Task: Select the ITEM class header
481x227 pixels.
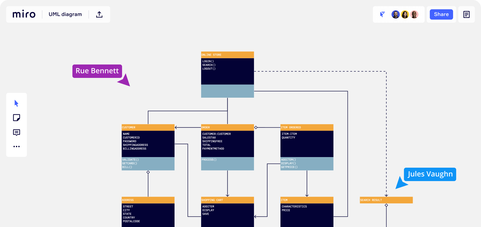Action: tap(307, 200)
